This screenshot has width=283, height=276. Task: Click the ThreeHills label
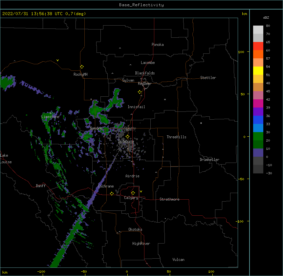point(176,137)
